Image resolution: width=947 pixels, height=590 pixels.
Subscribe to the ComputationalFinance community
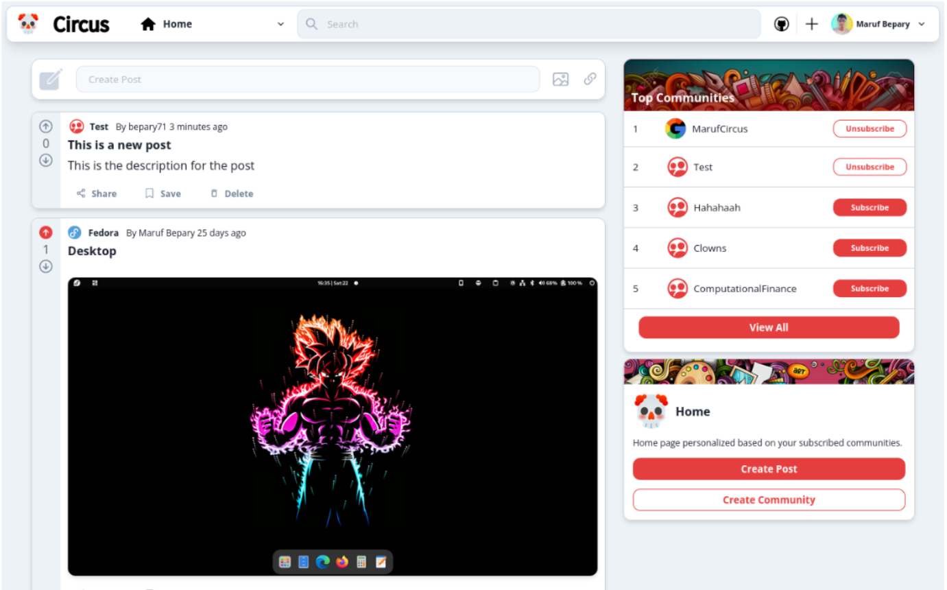(869, 289)
